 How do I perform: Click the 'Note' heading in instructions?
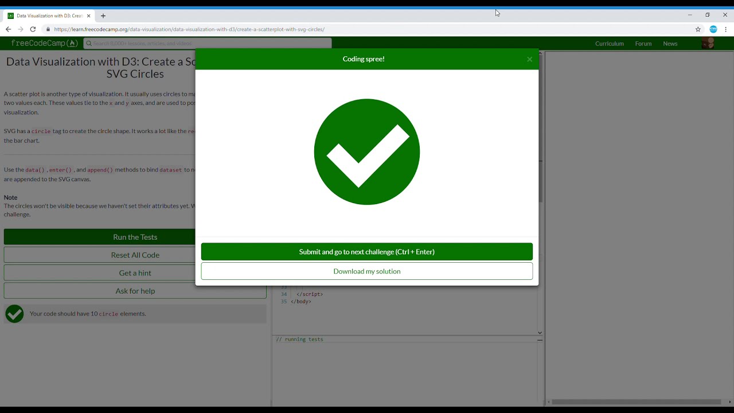tap(11, 197)
